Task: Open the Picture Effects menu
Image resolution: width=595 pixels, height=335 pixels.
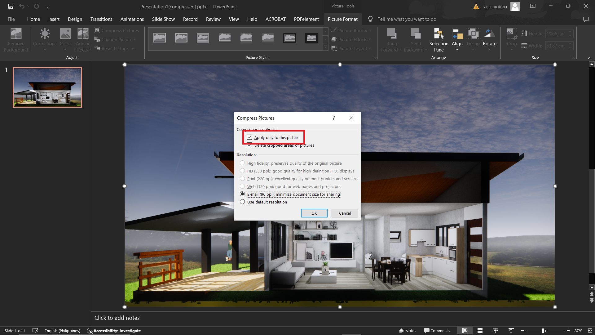Action: coord(351,39)
